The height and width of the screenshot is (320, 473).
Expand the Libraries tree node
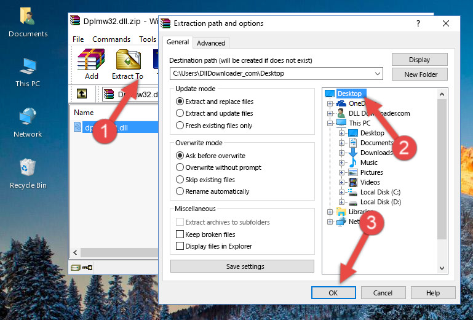(x=330, y=212)
